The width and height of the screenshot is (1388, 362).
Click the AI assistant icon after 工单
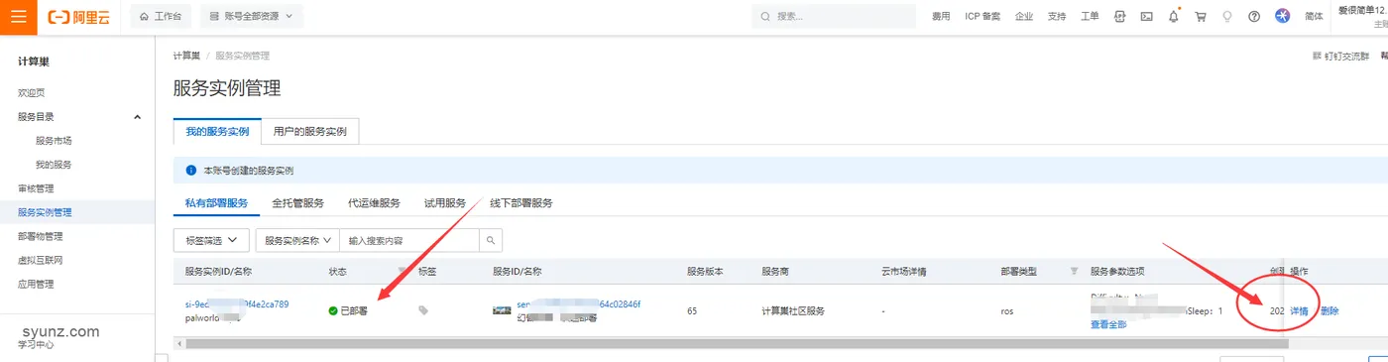point(1120,17)
